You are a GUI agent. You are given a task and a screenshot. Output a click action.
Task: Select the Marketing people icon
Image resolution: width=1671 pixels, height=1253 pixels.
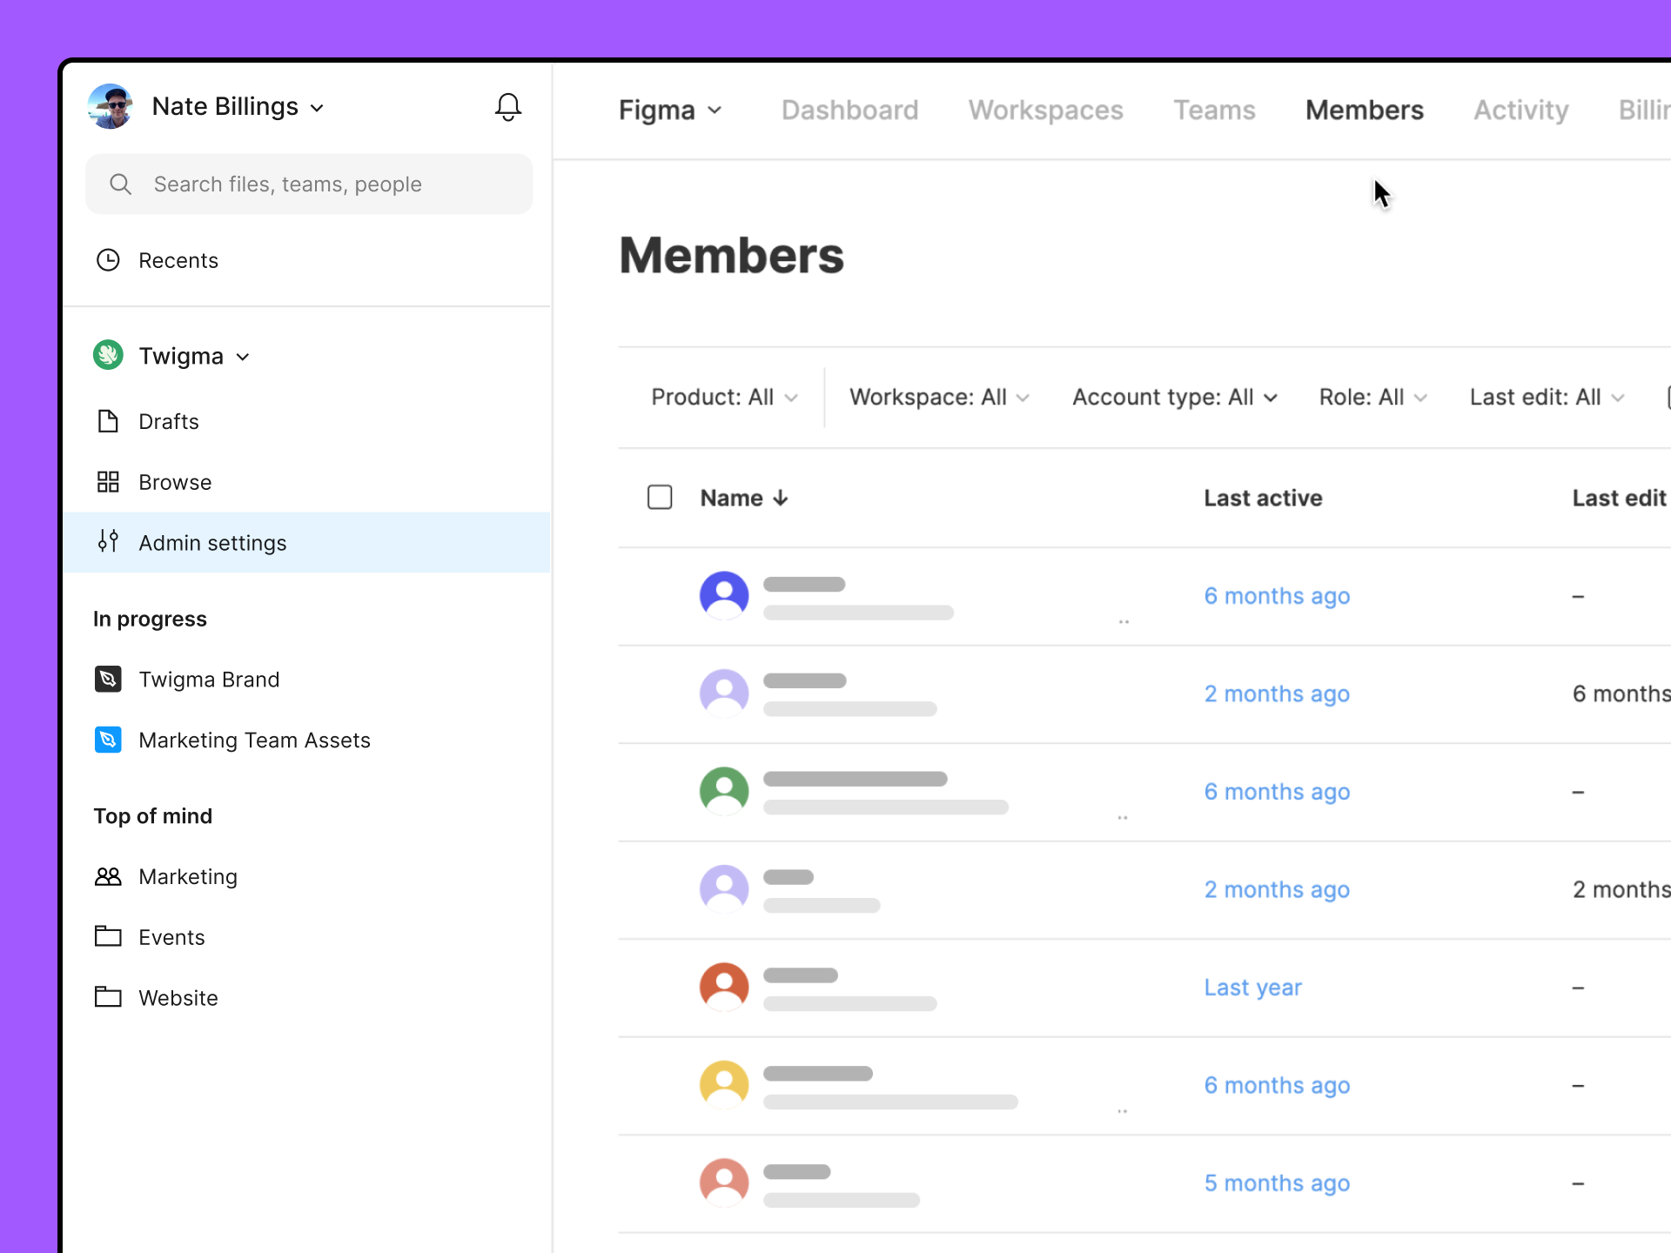pos(108,876)
